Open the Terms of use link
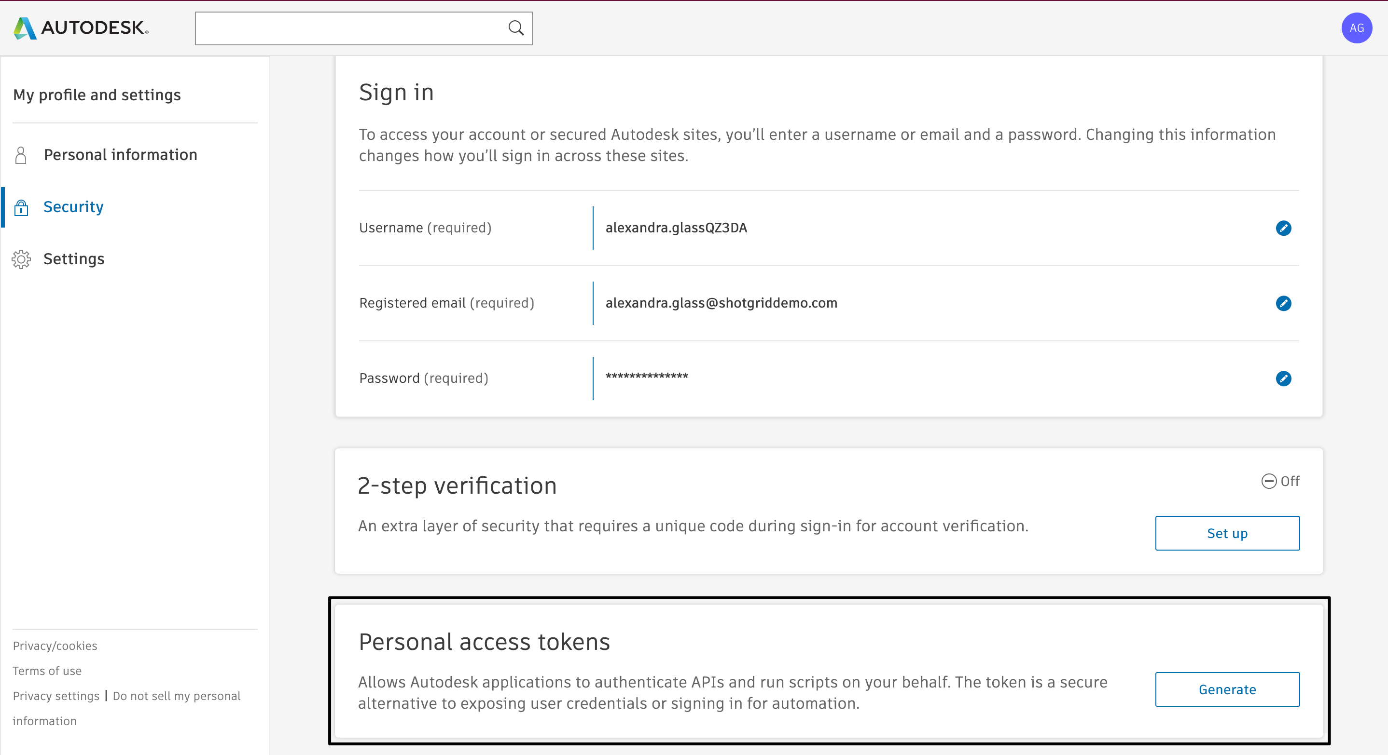The width and height of the screenshot is (1388, 755). pyautogui.click(x=47, y=671)
